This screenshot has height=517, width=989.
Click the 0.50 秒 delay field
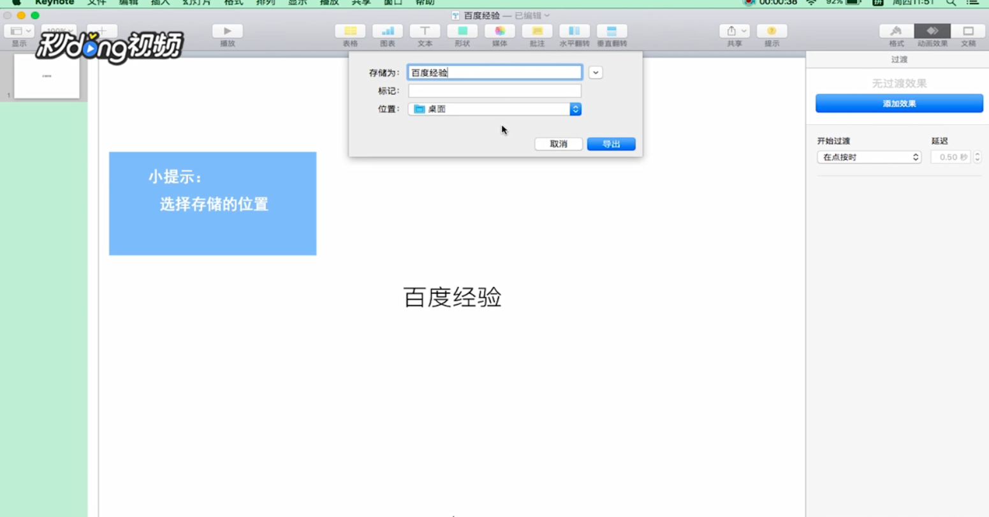tap(951, 157)
